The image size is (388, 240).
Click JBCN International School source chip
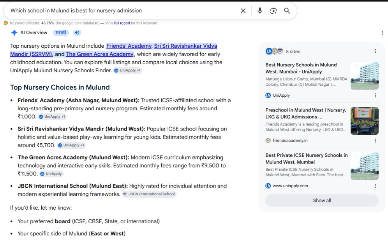pyautogui.click(x=149, y=194)
